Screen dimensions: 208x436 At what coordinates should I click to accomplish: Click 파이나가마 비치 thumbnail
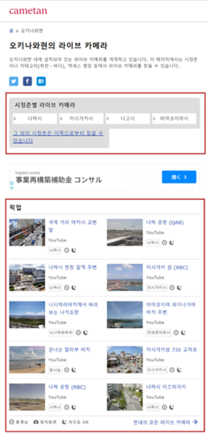tap(125, 315)
